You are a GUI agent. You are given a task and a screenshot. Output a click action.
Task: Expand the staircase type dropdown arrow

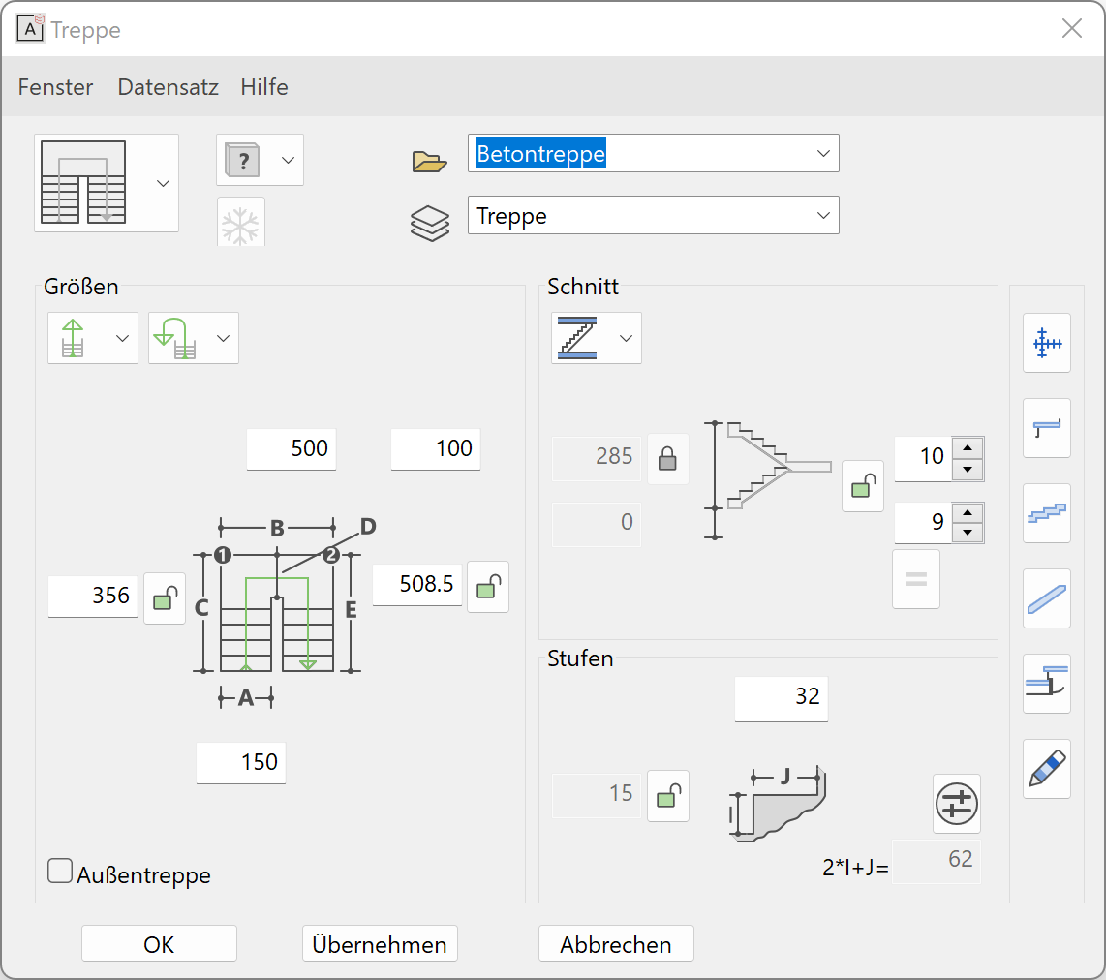163,183
